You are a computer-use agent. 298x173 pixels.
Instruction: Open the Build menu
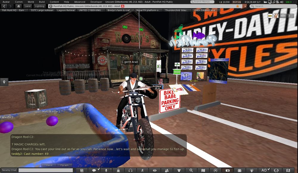(x=42, y=2)
